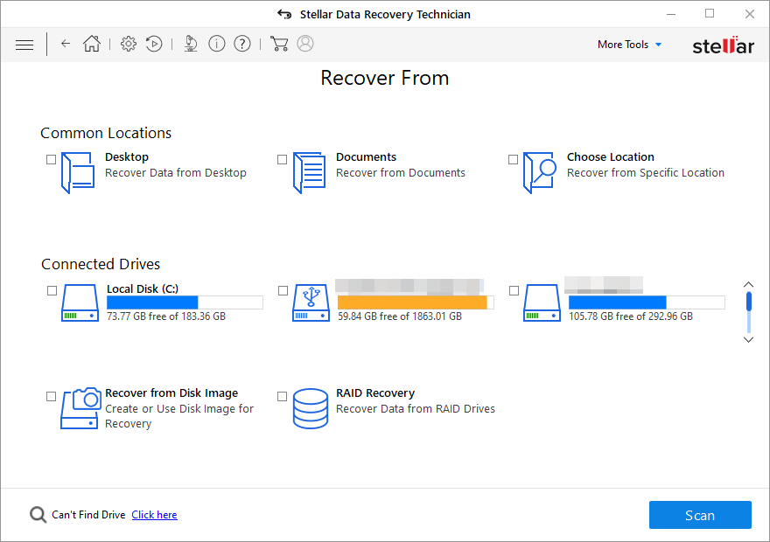770x542 pixels.
Task: Click 'Recover from Specific Location' text
Action: 645,173
